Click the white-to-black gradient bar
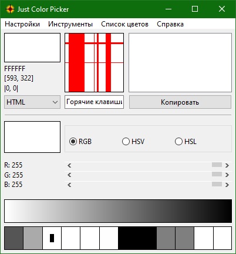 tap(118, 211)
